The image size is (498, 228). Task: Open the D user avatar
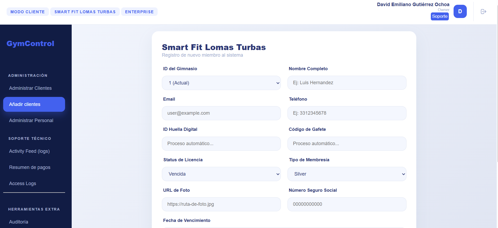460,11
